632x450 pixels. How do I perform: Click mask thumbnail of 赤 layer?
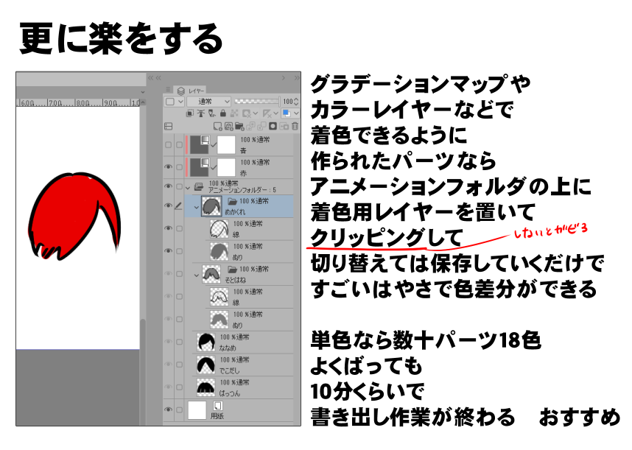225,167
